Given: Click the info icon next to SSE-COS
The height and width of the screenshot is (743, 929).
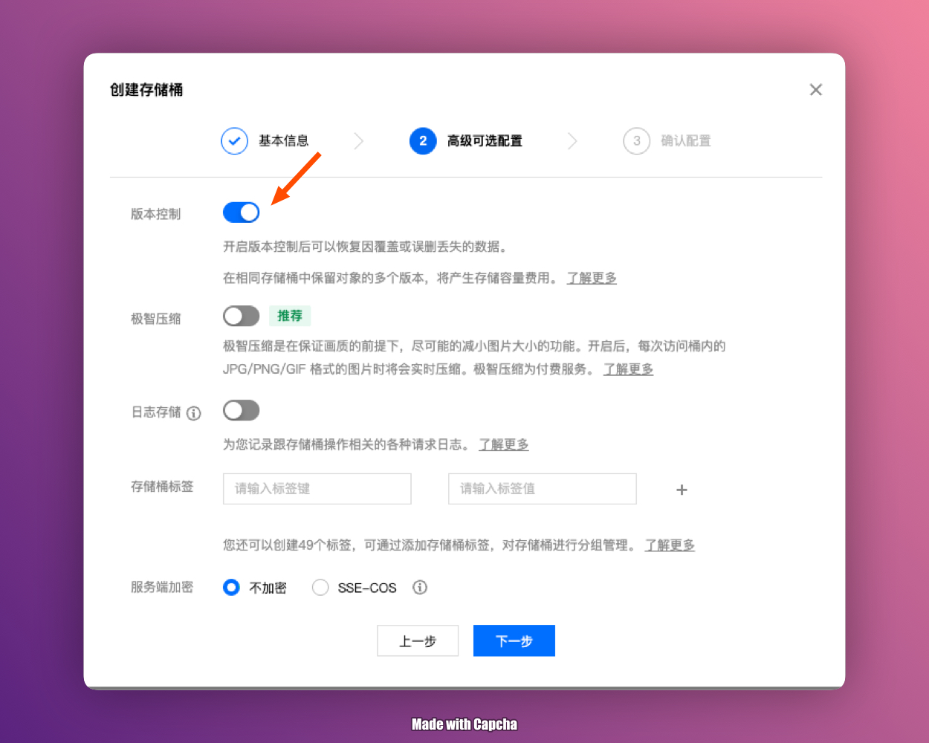Looking at the screenshot, I should coord(420,588).
